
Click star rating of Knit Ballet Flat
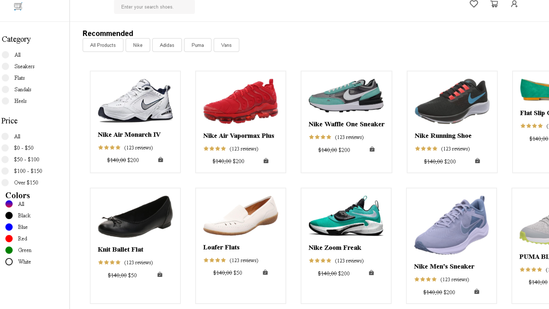pos(109,262)
